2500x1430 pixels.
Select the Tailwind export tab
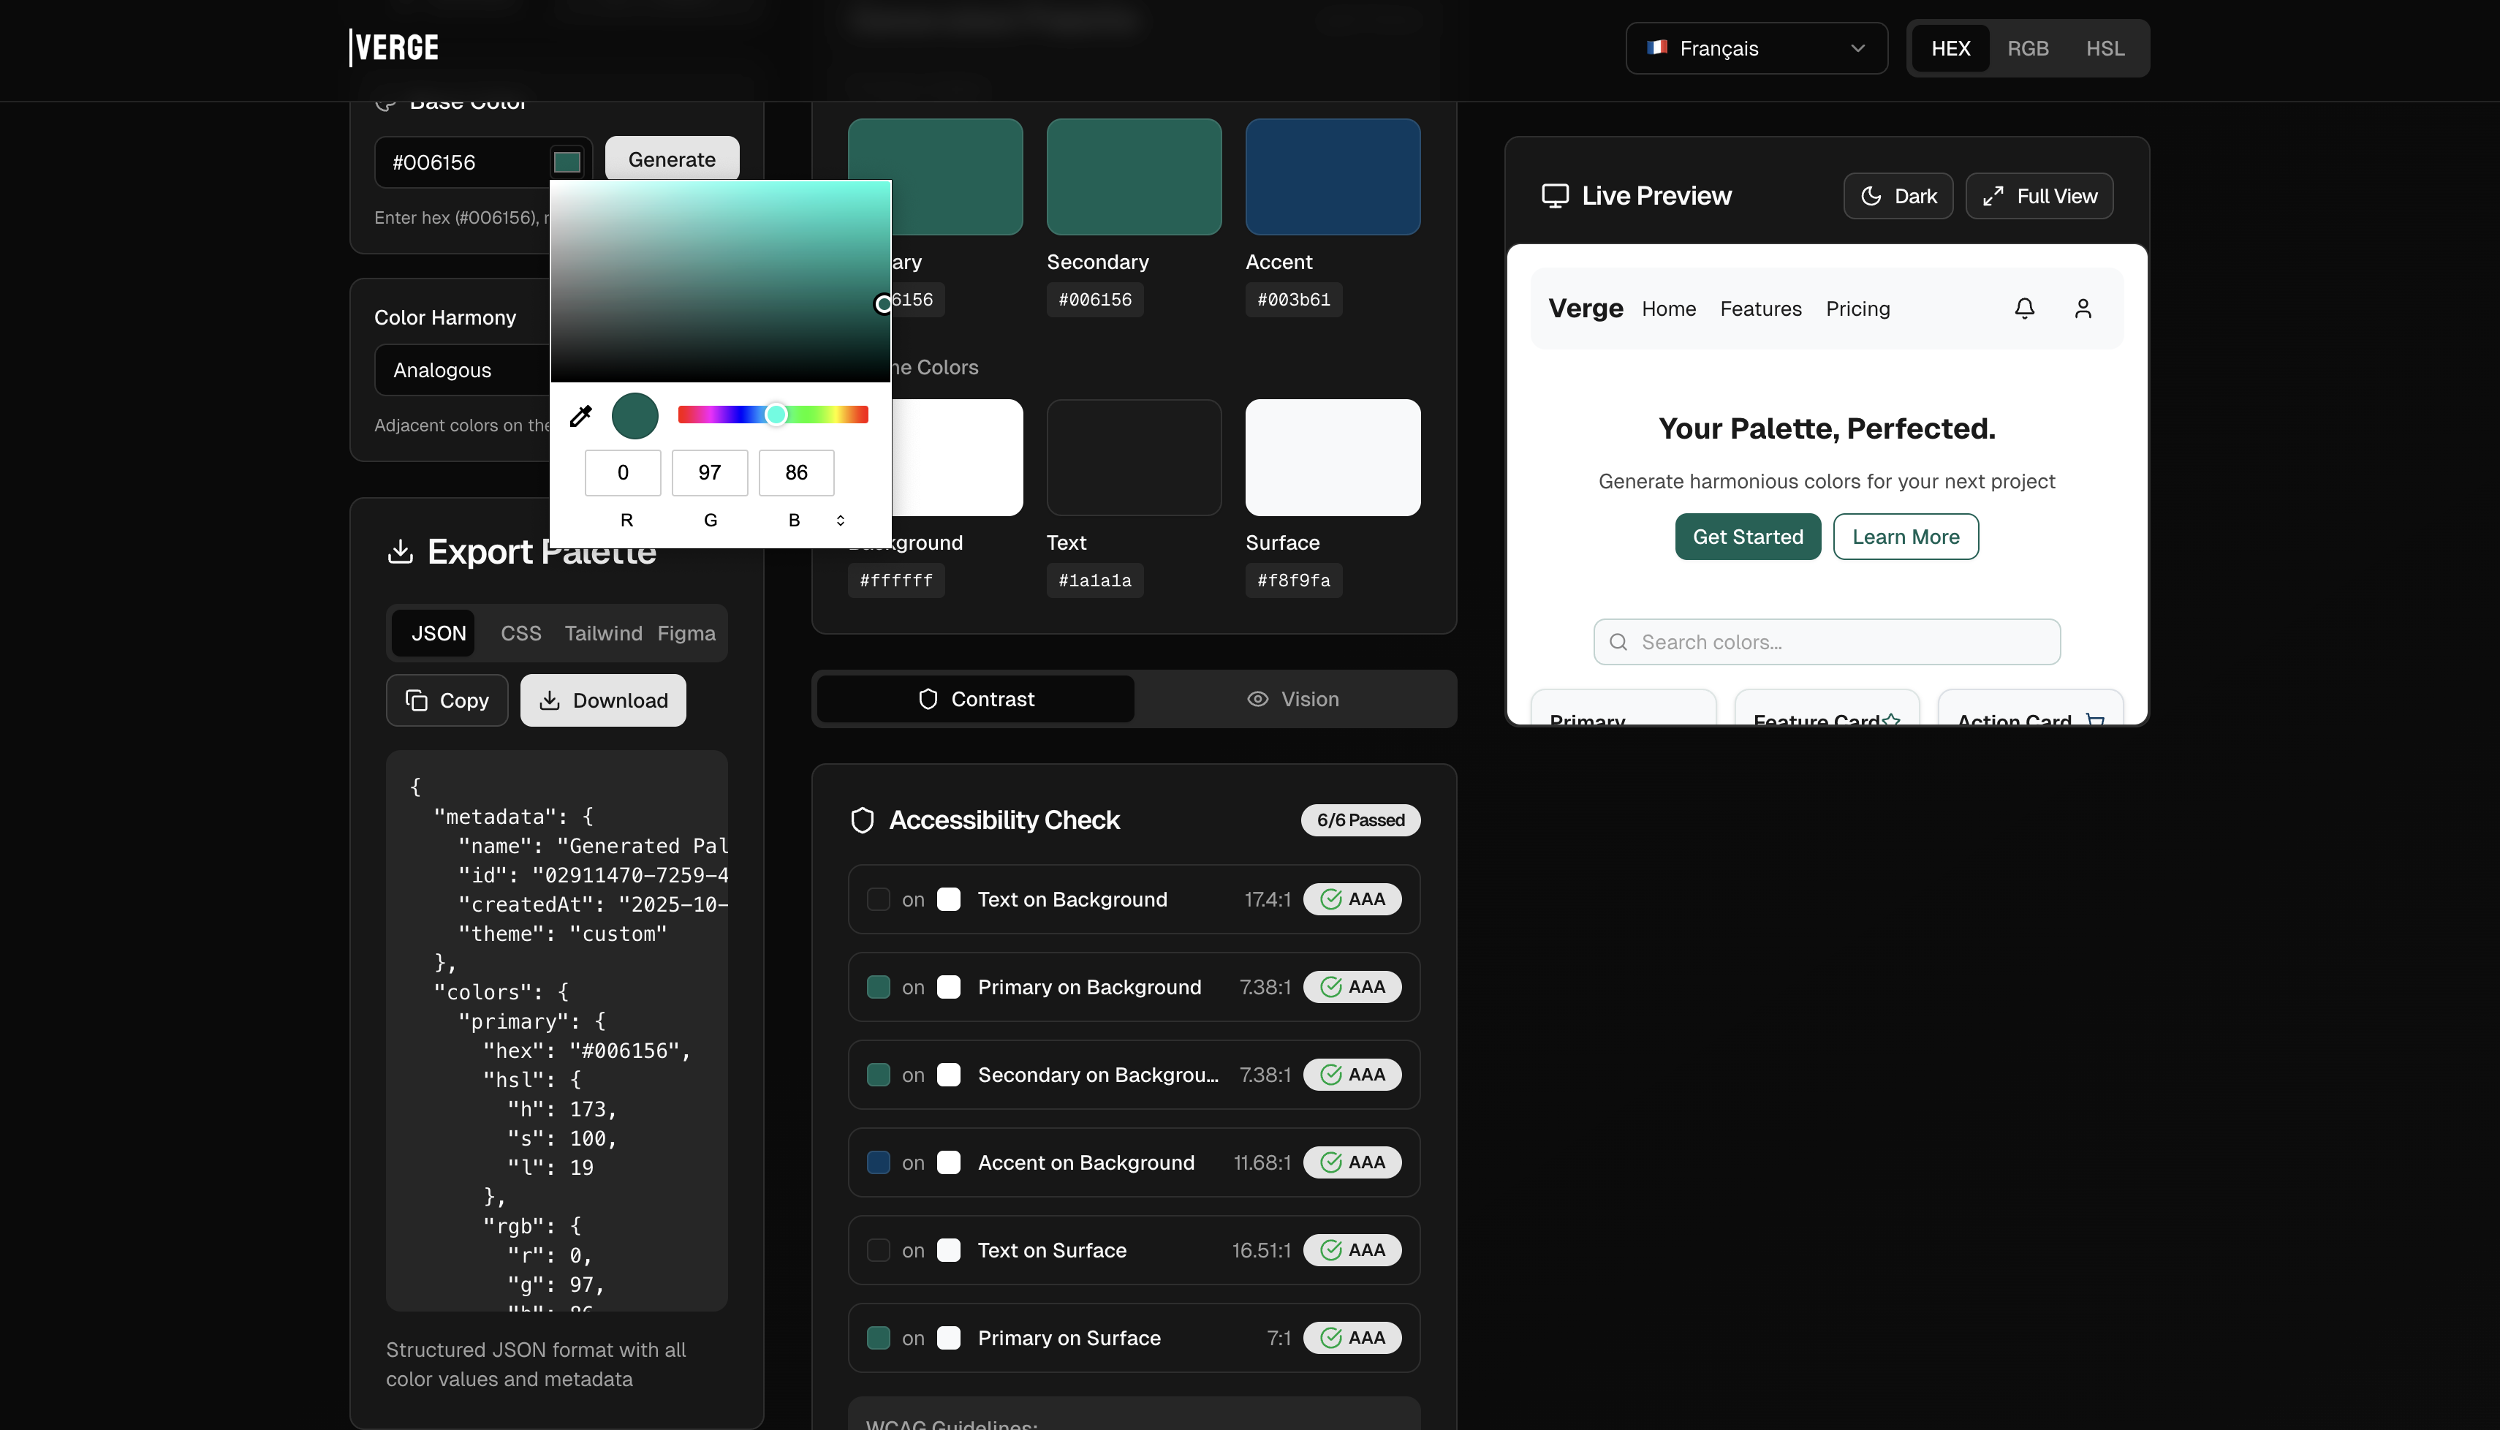click(x=603, y=633)
